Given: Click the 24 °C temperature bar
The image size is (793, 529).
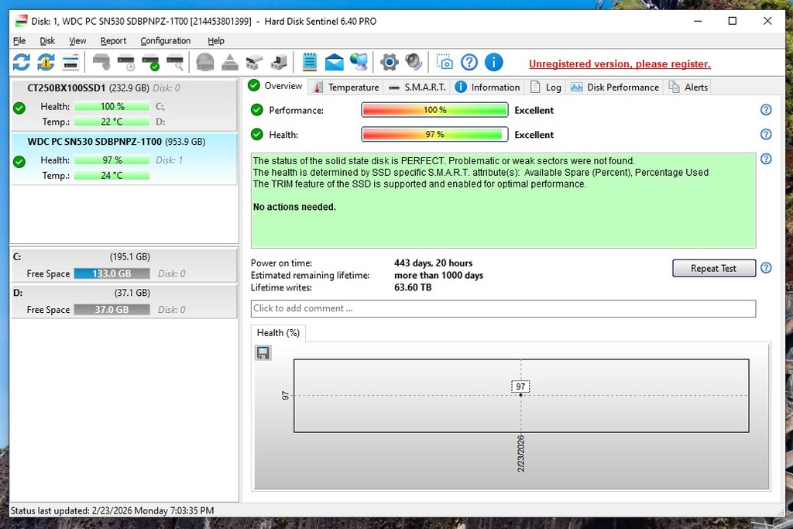Looking at the screenshot, I should (x=112, y=175).
